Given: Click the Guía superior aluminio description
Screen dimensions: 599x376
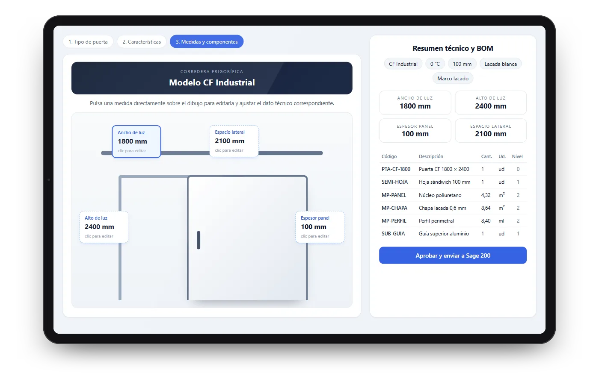Looking at the screenshot, I should [444, 234].
